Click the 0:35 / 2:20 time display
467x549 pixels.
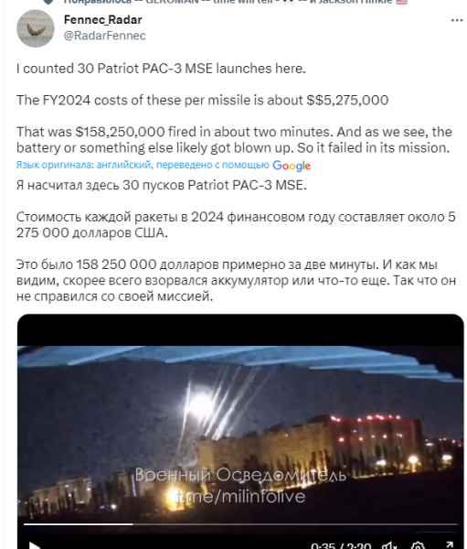341,545
